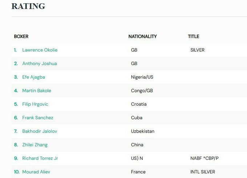Viewport: 247px width, 178px height.
Task: Click the Uzbekistan nationality cell
Action: tap(142, 131)
